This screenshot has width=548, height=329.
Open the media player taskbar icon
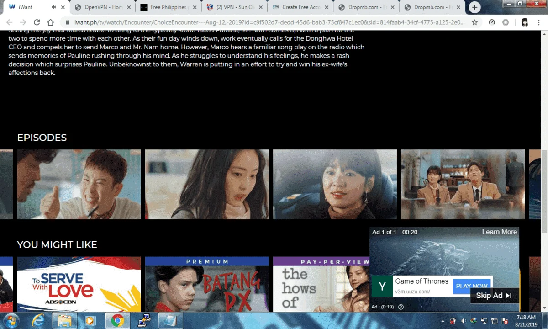pos(90,321)
